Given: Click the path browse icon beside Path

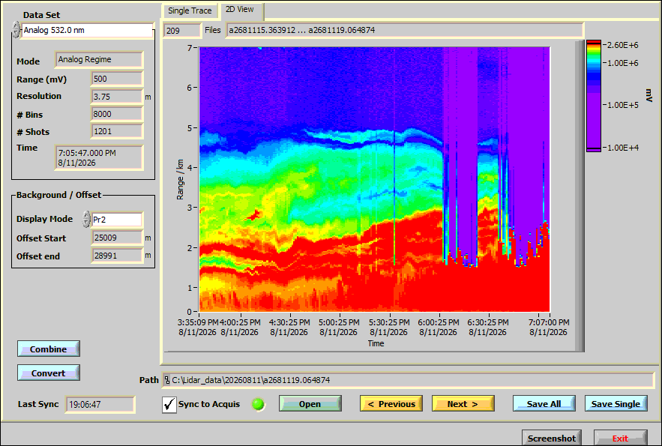Looking at the screenshot, I should pos(167,380).
